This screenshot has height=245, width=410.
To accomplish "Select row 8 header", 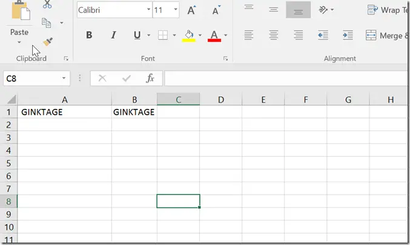I will coord(8,201).
